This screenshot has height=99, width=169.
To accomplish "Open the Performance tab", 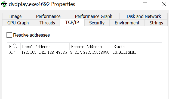I will tap(48, 16).
